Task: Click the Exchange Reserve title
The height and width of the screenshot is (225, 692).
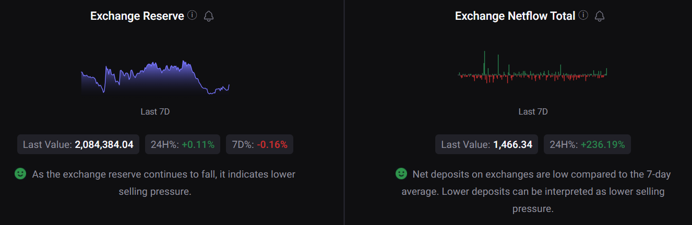Action: [x=137, y=16]
